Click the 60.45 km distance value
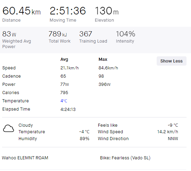Image resolution: width=191 pixels, height=171 pixels. tap(21, 11)
